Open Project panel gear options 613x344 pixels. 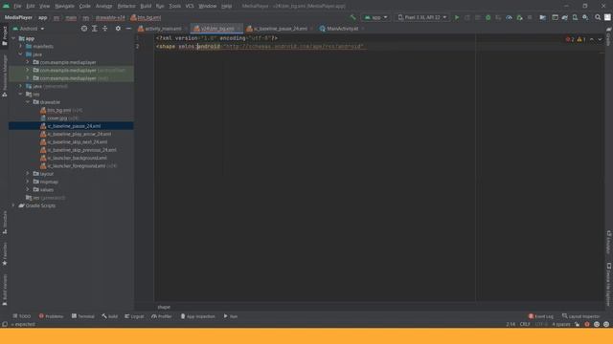point(118,29)
